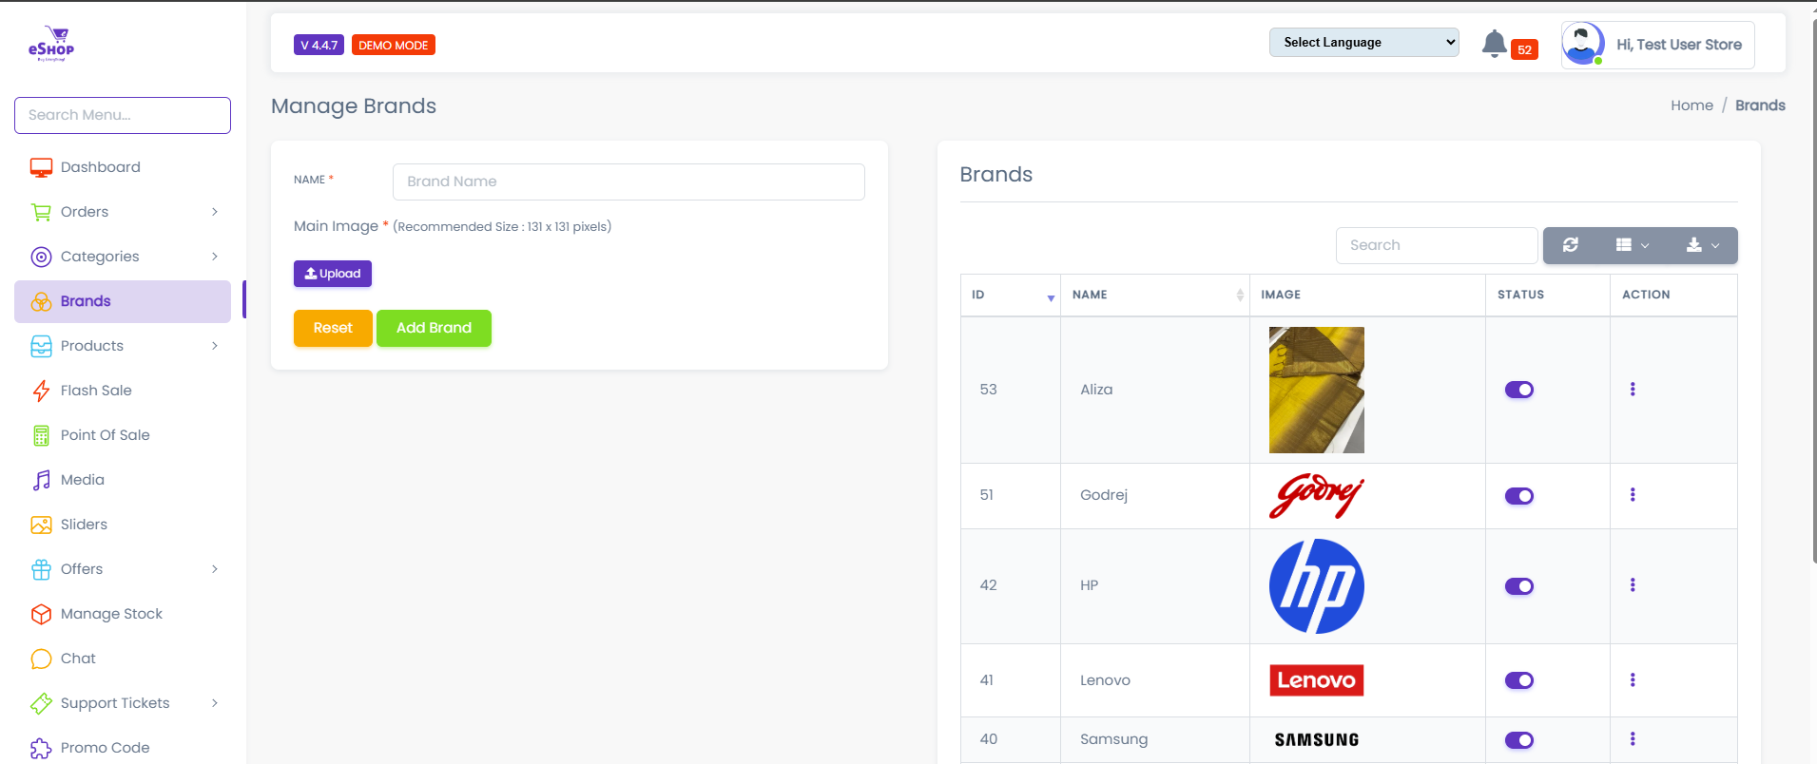Toggle status switch for Aliza
The height and width of the screenshot is (764, 1817).
[1518, 390]
